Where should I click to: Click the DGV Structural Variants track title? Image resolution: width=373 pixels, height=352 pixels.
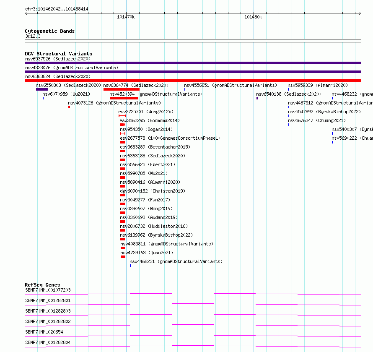coord(59,54)
